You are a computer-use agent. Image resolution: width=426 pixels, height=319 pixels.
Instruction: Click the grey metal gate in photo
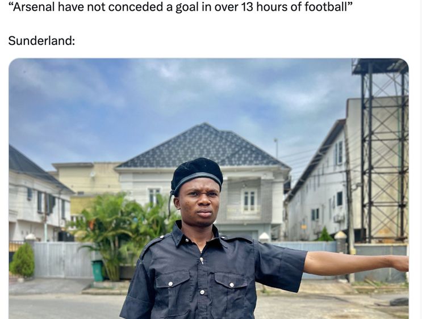pos(62,260)
